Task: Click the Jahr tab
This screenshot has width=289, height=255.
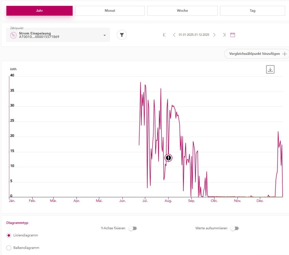Action: pos(40,11)
